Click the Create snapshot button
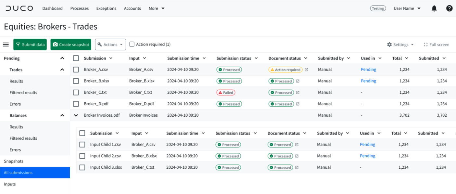The height and width of the screenshot is (194, 456). click(x=71, y=45)
